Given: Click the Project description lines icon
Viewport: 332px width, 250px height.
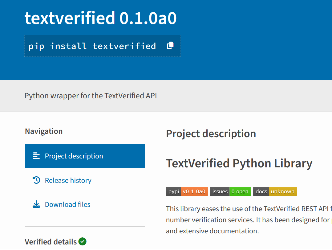Looking at the screenshot, I should [x=36, y=156].
